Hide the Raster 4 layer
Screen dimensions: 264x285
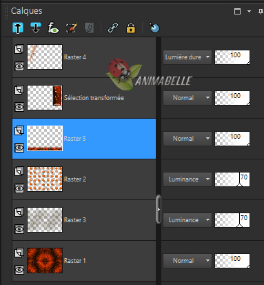pyautogui.click(x=19, y=66)
